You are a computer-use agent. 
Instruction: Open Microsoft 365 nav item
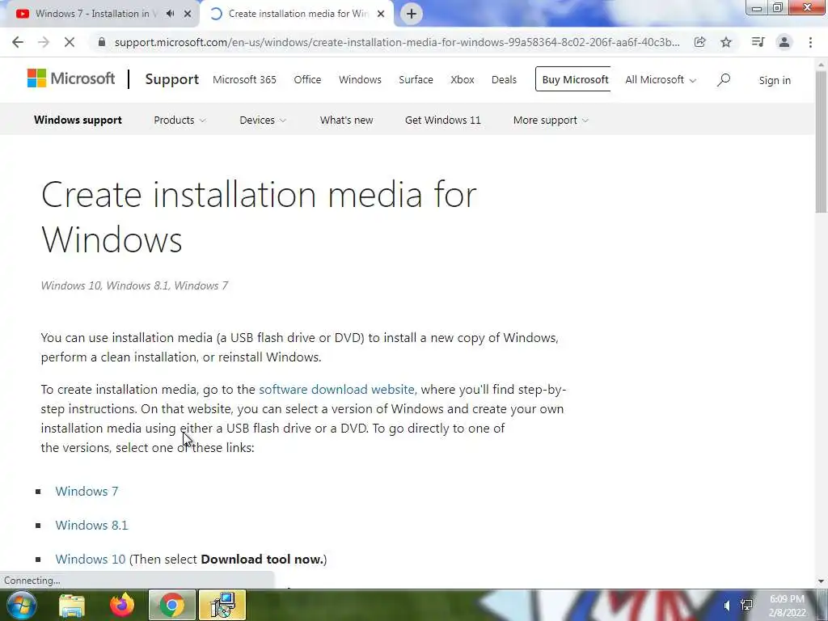click(x=244, y=80)
